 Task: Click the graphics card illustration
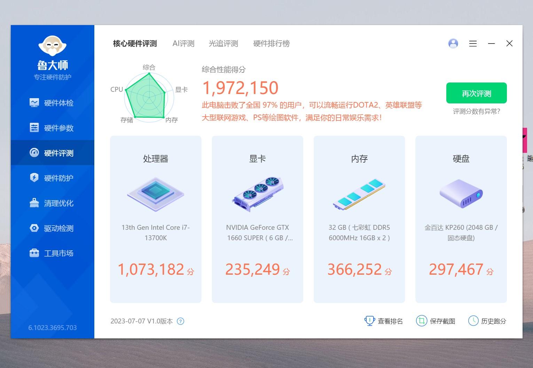[258, 194]
